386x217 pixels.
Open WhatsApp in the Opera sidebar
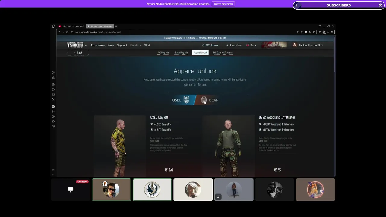53,90
